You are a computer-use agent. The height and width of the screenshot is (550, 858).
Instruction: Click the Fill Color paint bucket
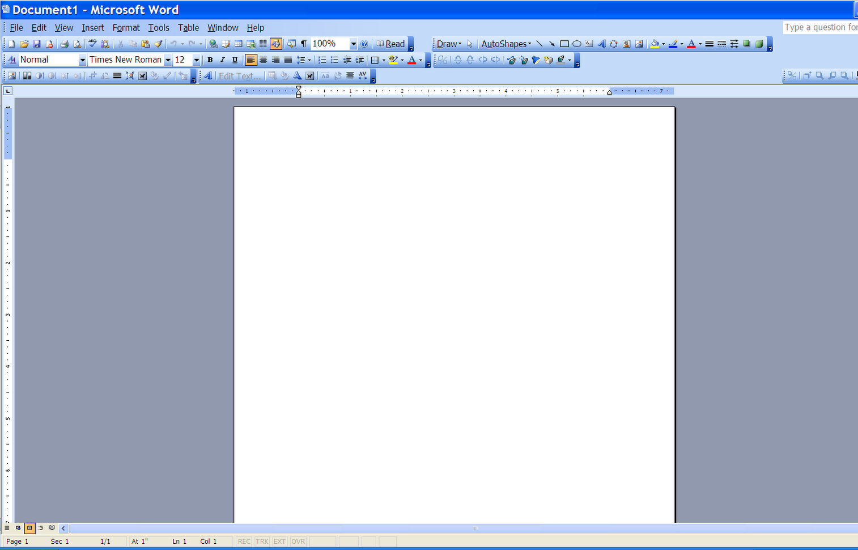pyautogui.click(x=655, y=44)
